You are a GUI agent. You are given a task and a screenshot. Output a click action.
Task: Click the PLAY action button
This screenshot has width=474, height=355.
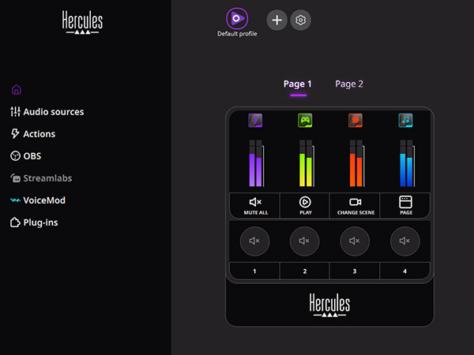point(305,205)
